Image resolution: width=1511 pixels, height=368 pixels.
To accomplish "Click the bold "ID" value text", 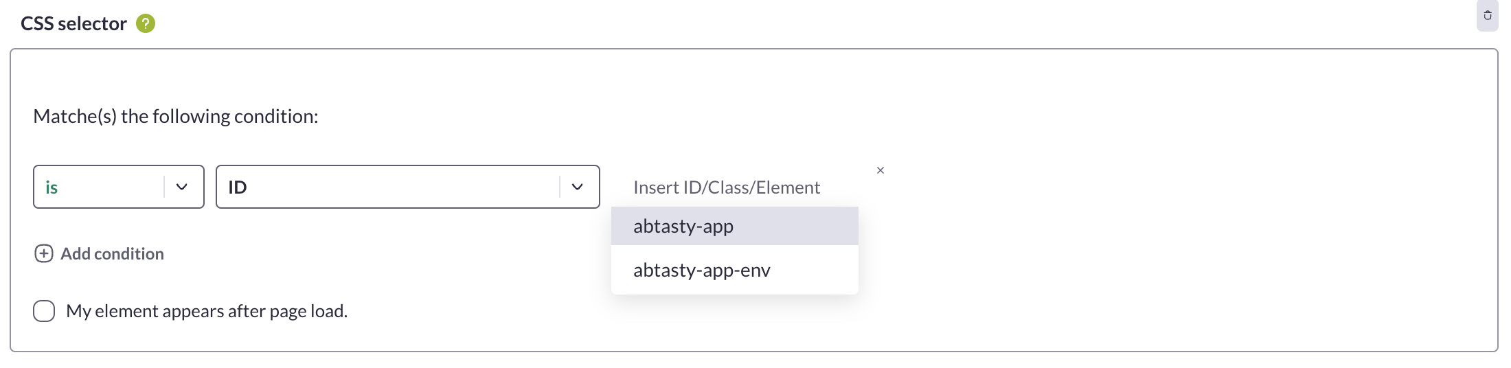I will [238, 187].
